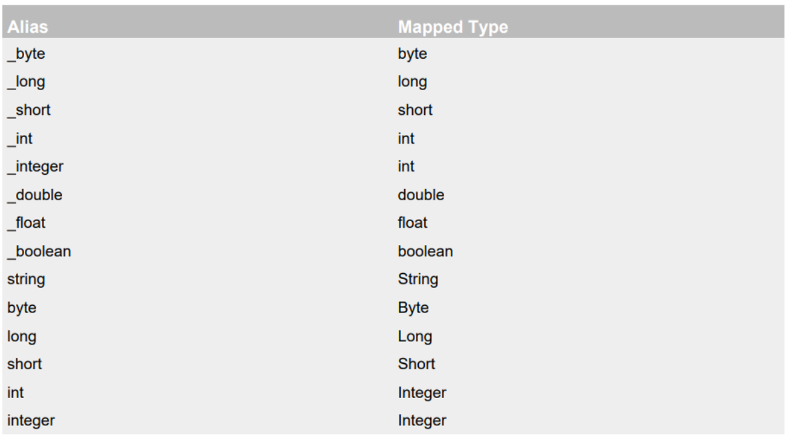
Task: Select the lowercase string alias cell
Action: [26, 279]
